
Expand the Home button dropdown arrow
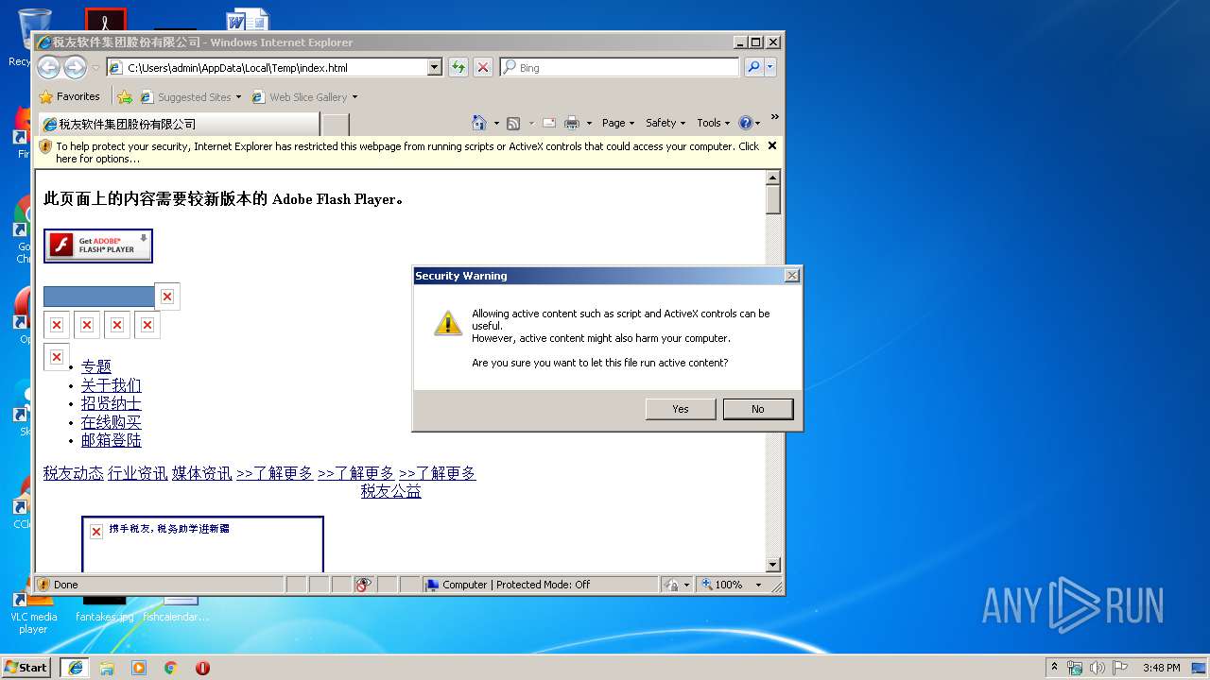[x=496, y=123]
